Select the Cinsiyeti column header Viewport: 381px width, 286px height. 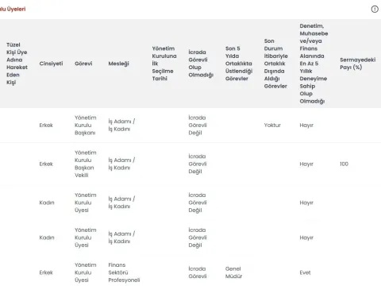(51, 64)
